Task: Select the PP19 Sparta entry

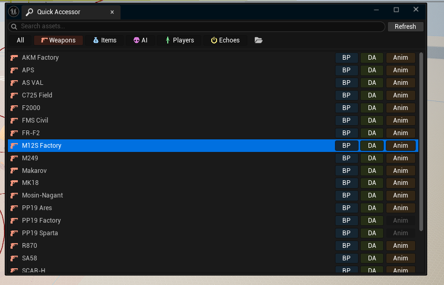Action: pyautogui.click(x=40, y=233)
